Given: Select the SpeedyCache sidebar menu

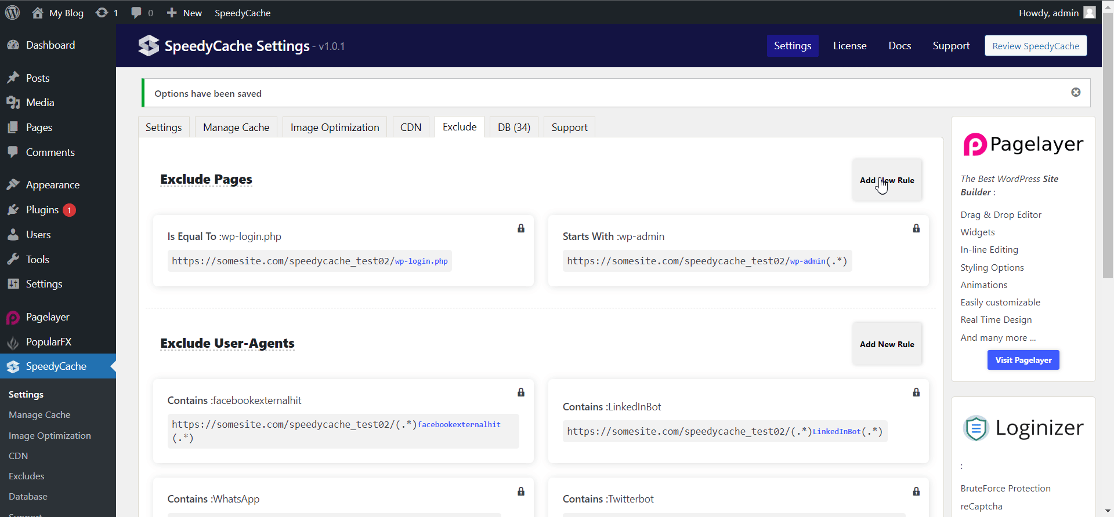Looking at the screenshot, I should [x=58, y=366].
